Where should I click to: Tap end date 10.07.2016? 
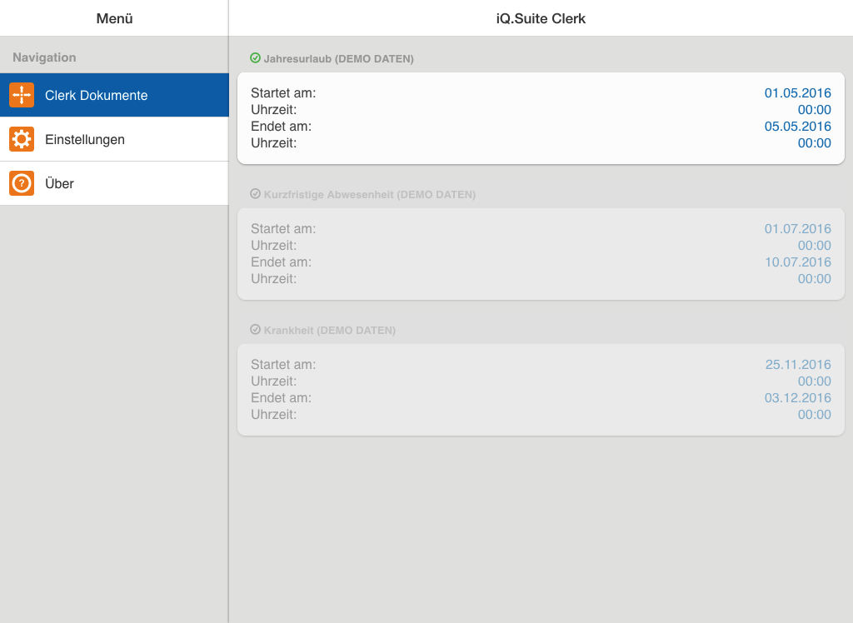[x=797, y=262]
